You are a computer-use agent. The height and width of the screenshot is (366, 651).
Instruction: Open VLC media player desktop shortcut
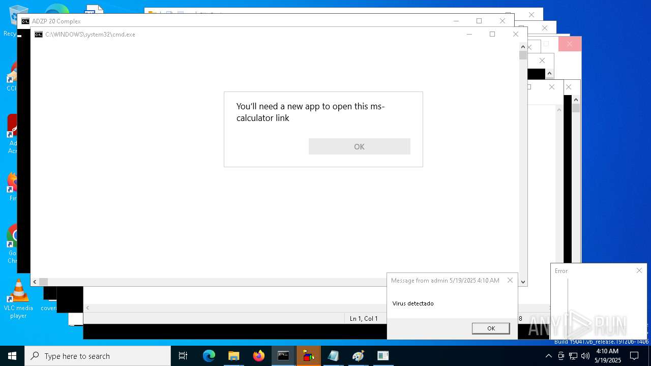18,299
